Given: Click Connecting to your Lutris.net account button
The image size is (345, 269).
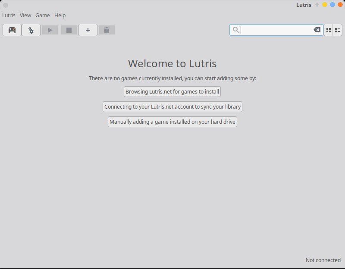Looking at the screenshot, I should 172,106.
